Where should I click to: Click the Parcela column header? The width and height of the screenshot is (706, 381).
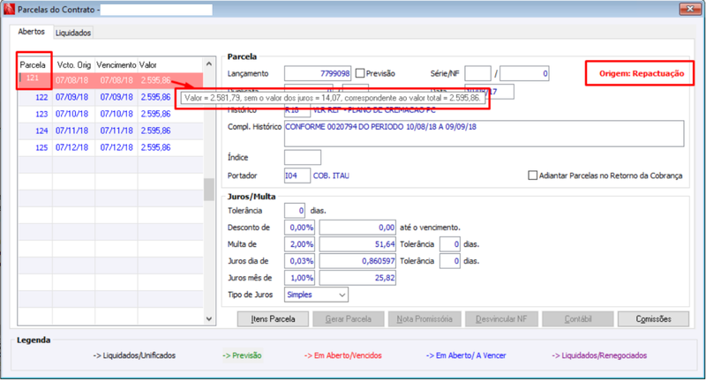33,64
